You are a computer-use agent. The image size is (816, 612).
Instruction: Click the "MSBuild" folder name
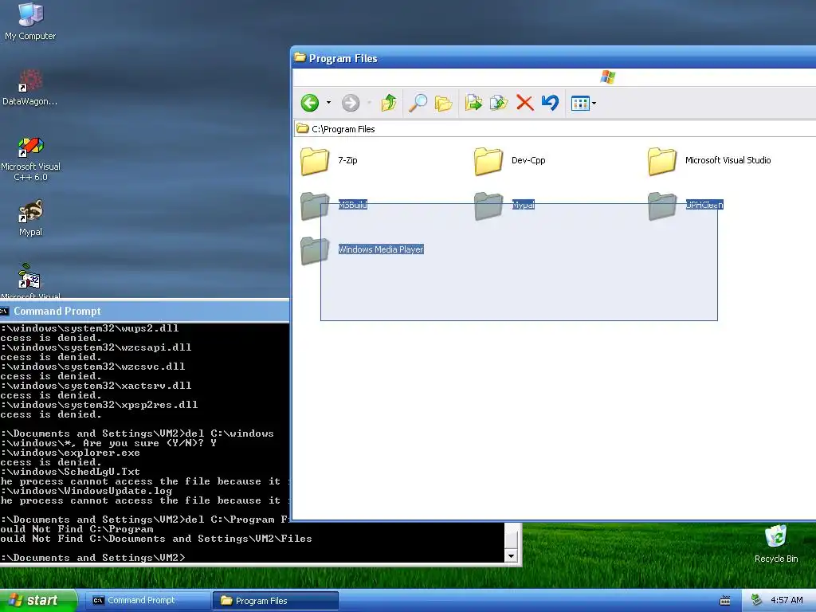pos(353,205)
